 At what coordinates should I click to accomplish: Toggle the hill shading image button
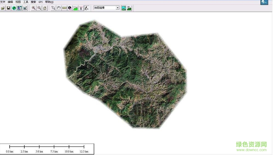tap(124, 8)
